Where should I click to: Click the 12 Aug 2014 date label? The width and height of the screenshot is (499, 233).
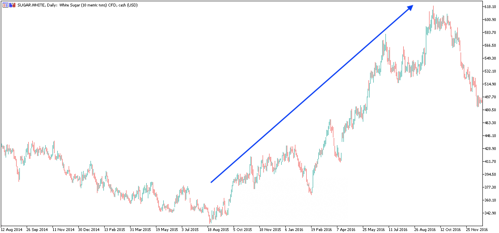(x=12, y=229)
